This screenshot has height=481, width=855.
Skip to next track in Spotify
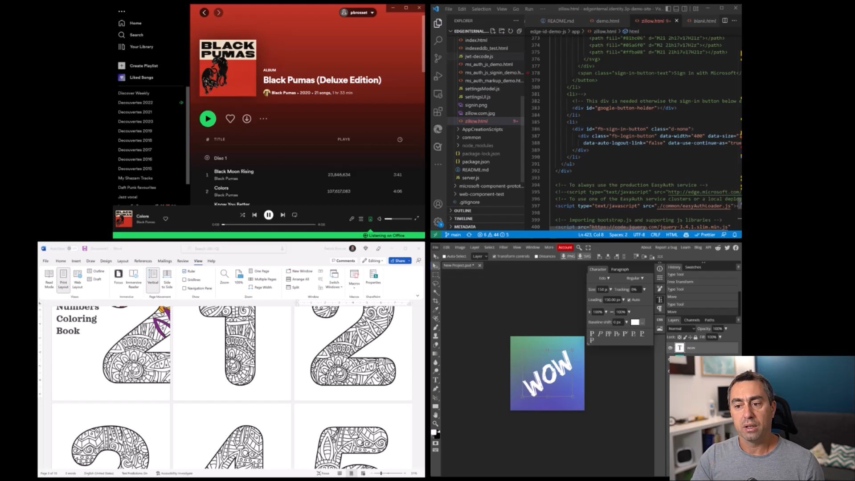pyautogui.click(x=282, y=215)
